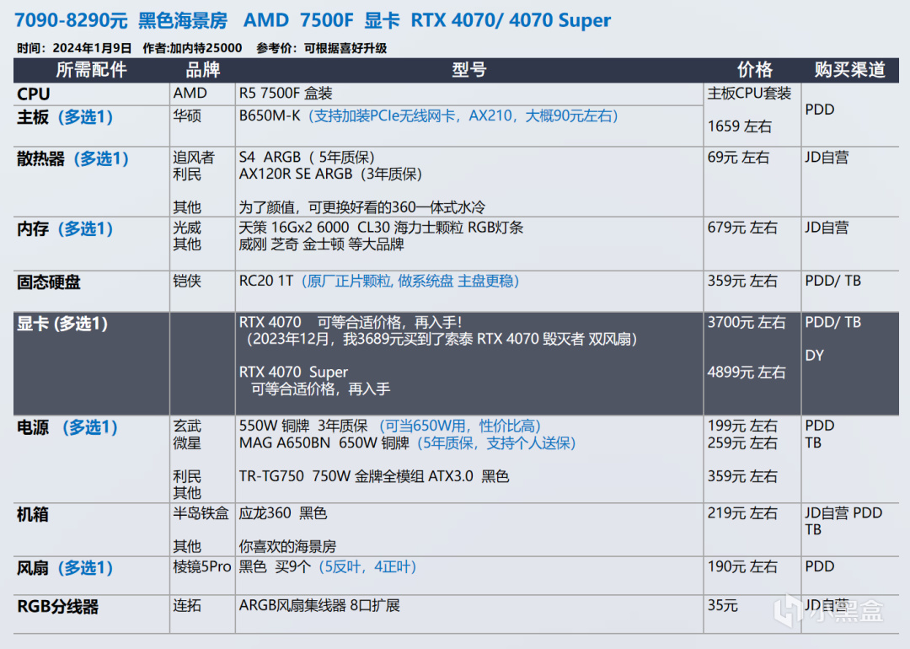Click the '所需配件' column header
The width and height of the screenshot is (910, 649).
91,70
